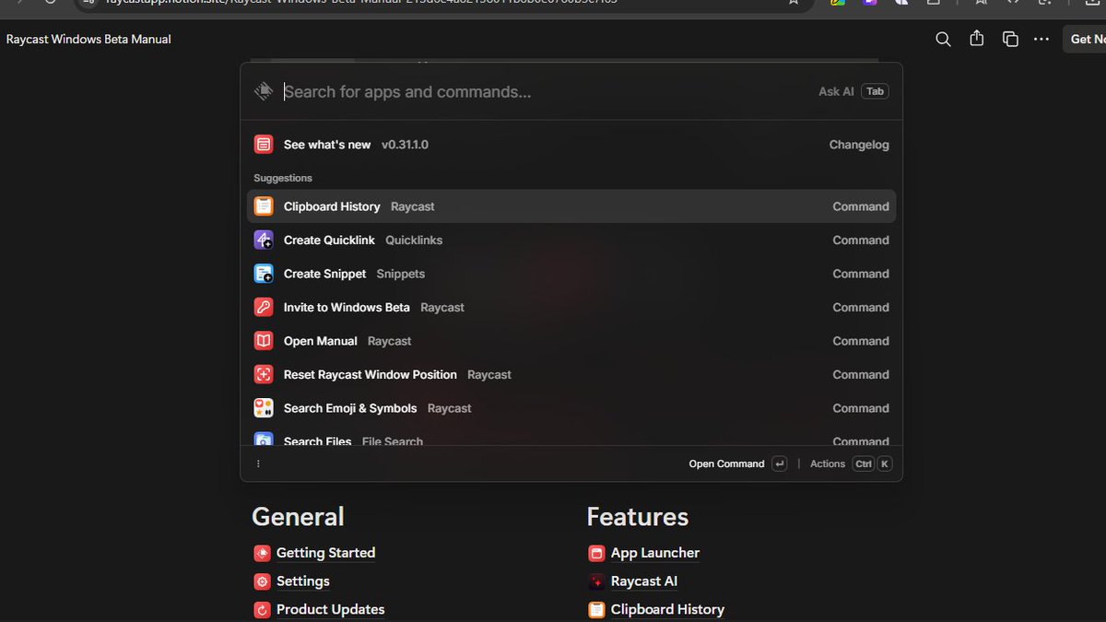Select Search Emoji & Symbols command
The width and height of the screenshot is (1106, 622).
tap(571, 408)
